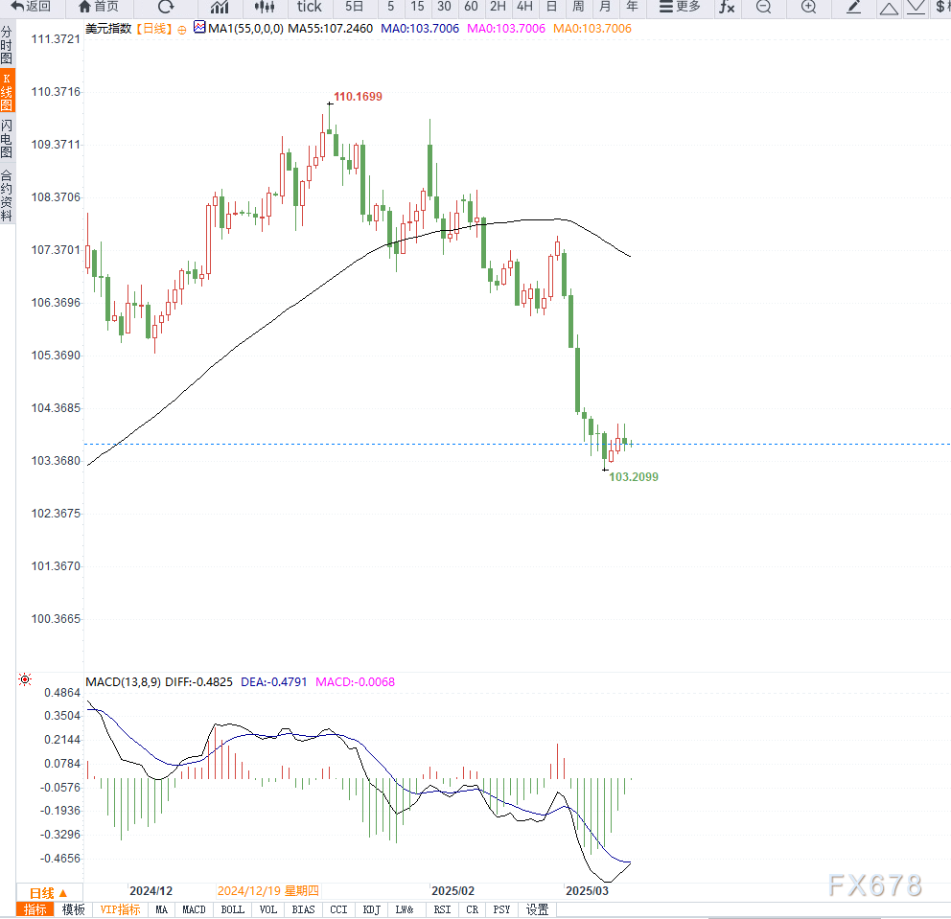Click the 110.1699 high price marker
951x919 pixels.
[358, 97]
